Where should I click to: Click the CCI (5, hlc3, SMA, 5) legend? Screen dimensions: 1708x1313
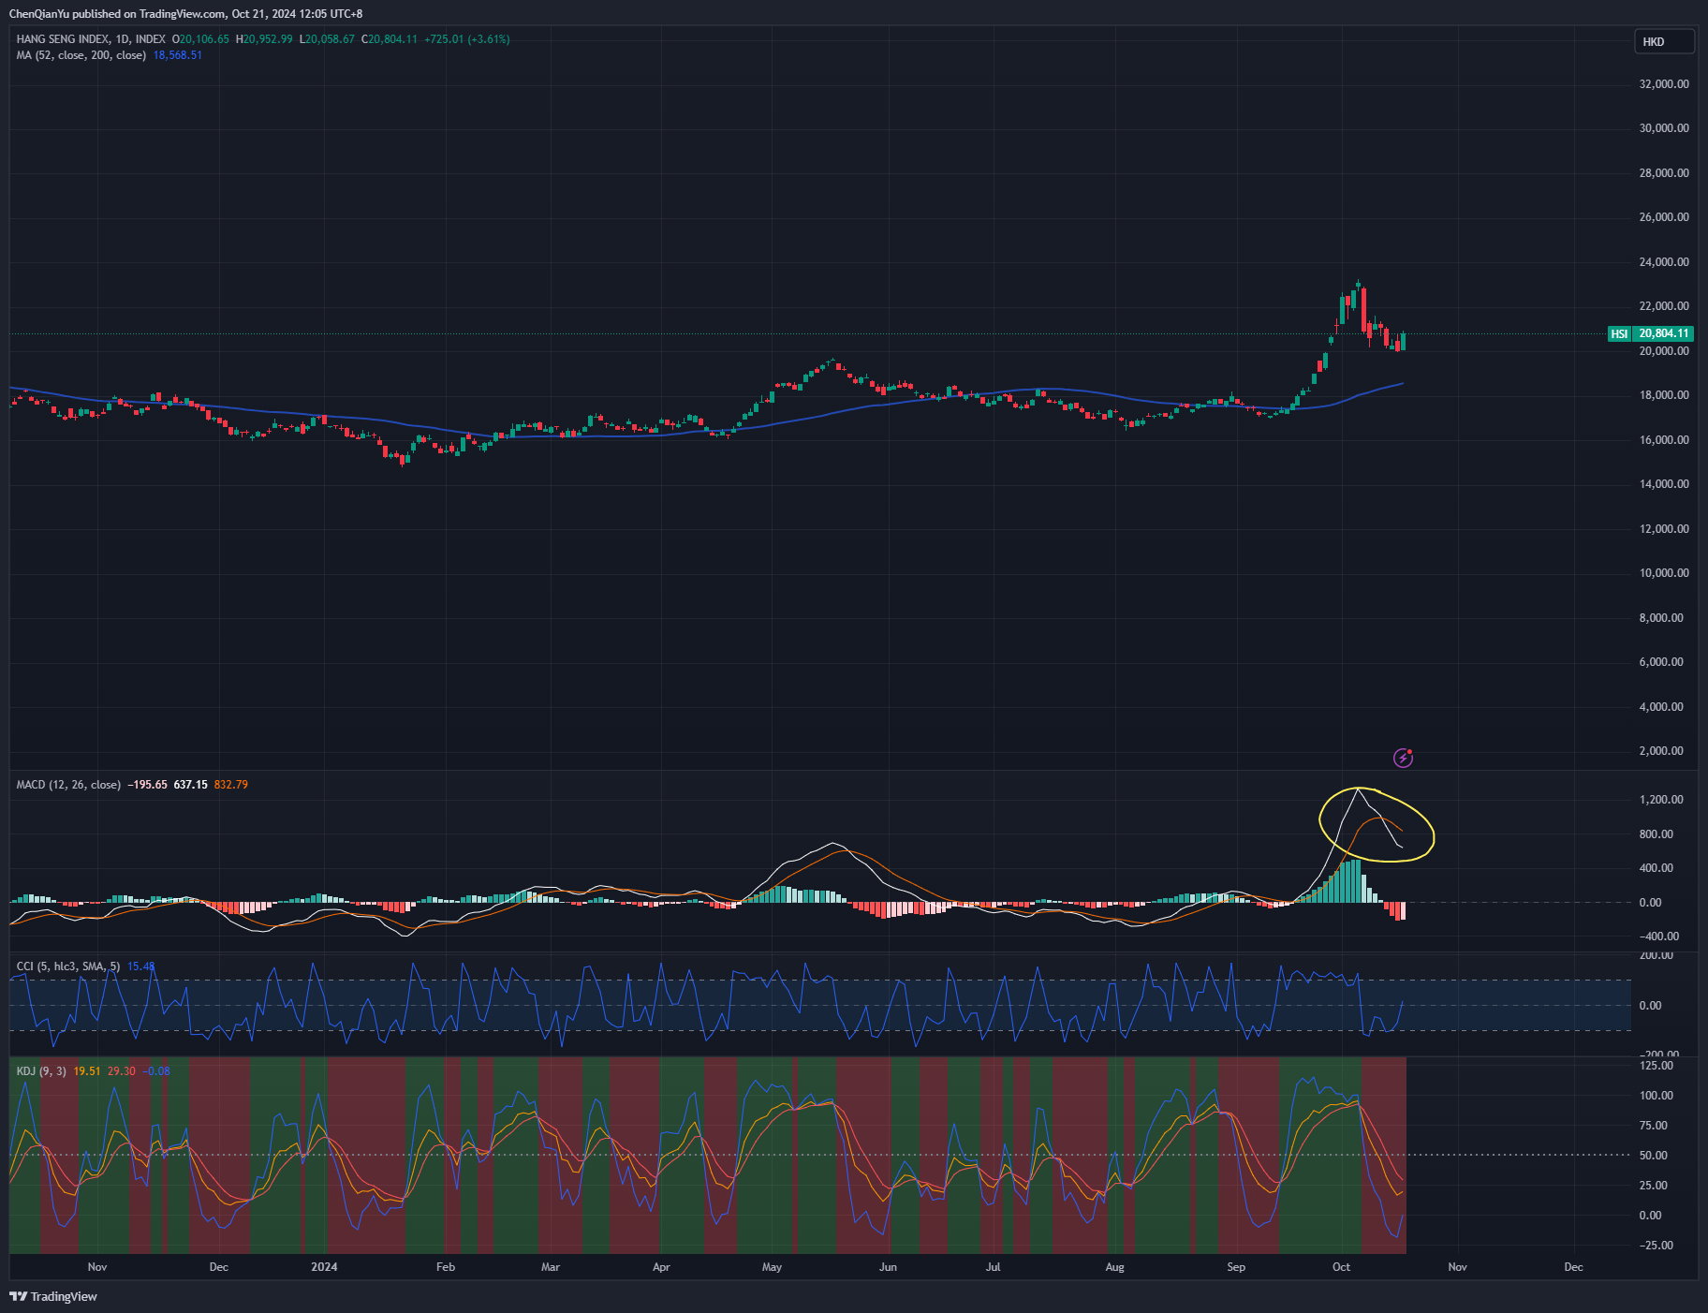[x=67, y=966]
